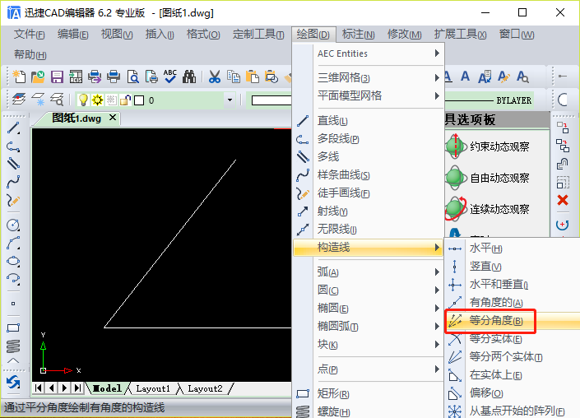Click the scissors Cut icon
Viewport: 580px width, 418px height.
coord(215,77)
